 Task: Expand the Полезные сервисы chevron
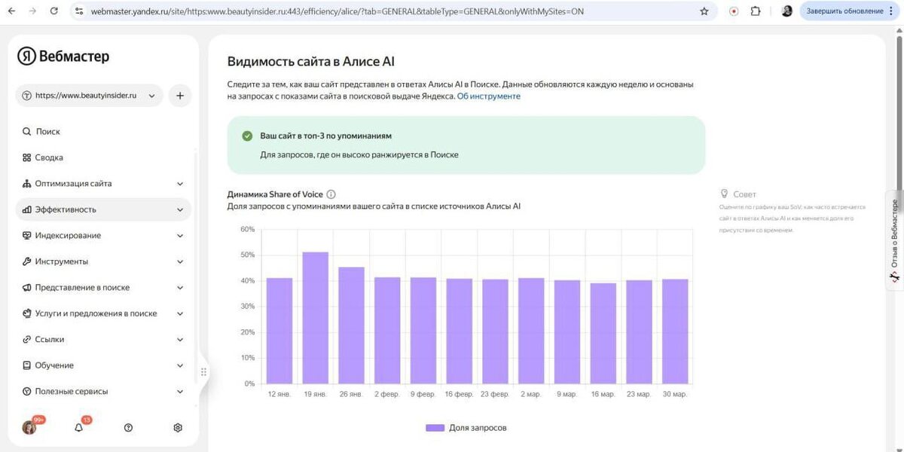(x=180, y=392)
